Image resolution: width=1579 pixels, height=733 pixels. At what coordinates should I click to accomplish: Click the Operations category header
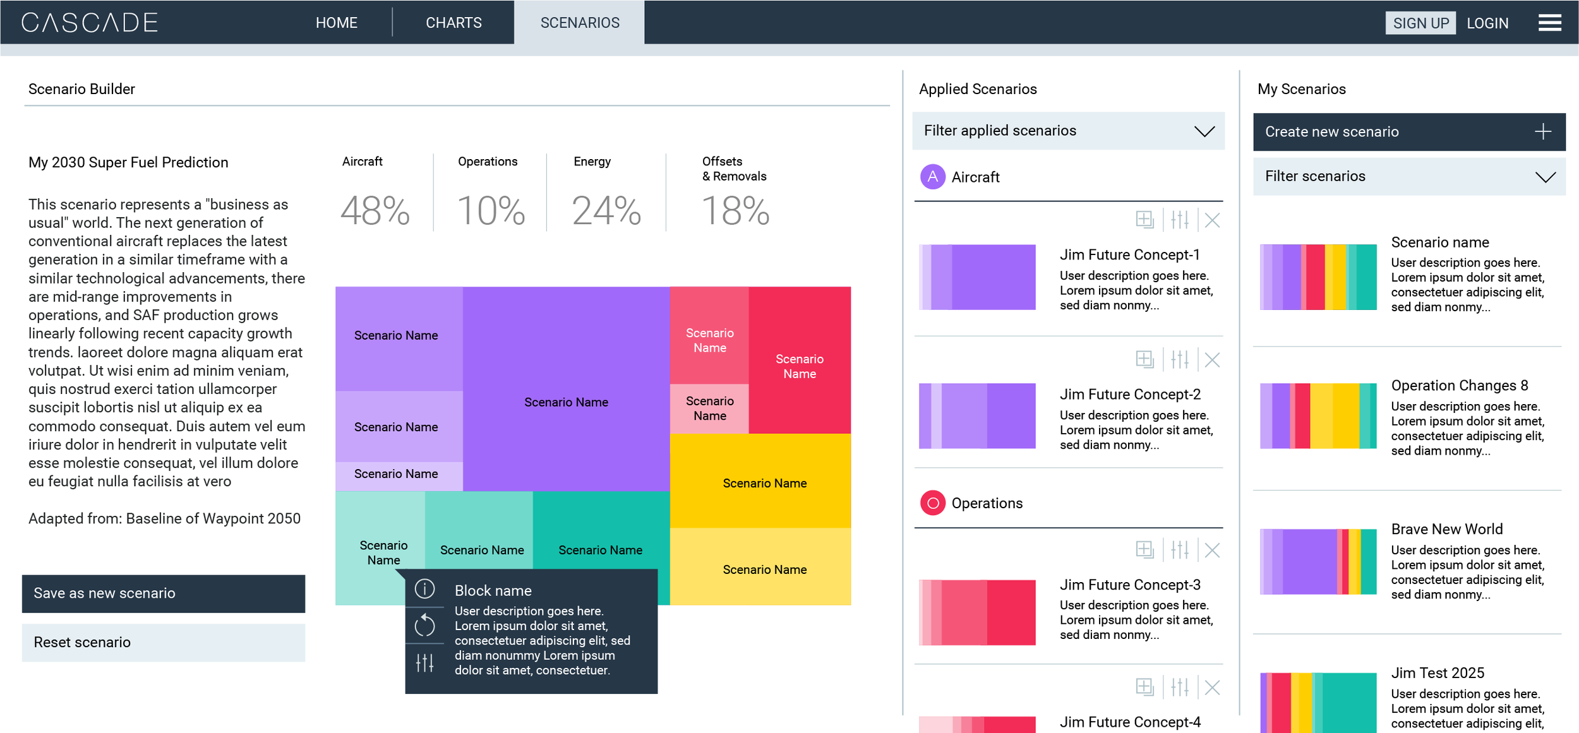[986, 503]
